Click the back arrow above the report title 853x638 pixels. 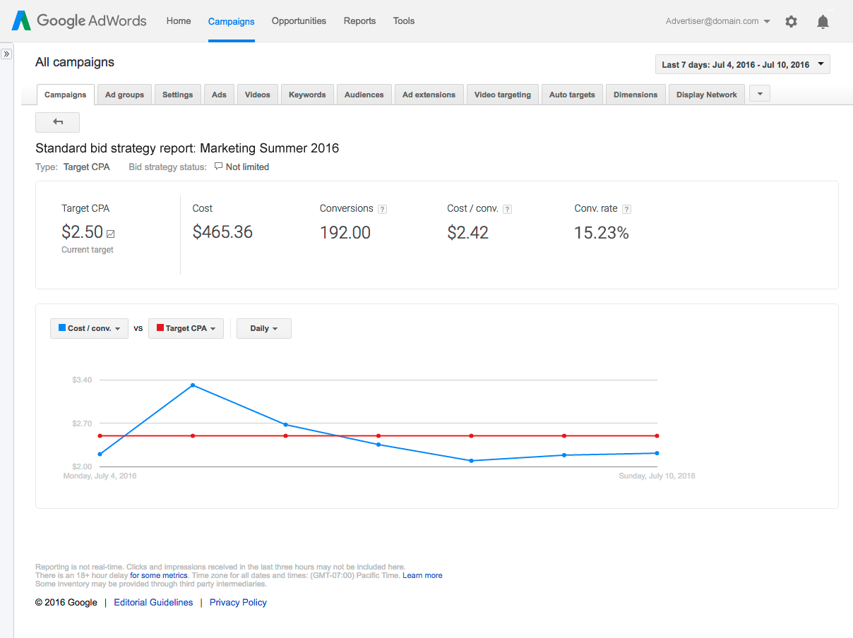pyautogui.click(x=57, y=122)
